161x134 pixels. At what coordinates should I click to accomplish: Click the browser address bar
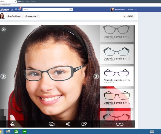[80, 5]
